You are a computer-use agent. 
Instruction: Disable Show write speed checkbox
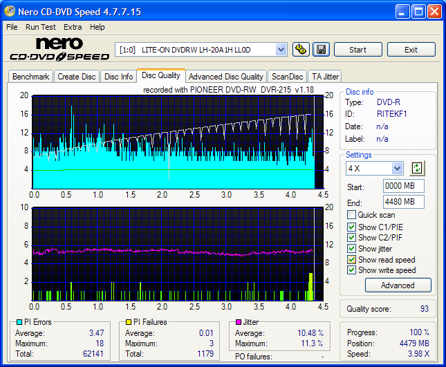pos(352,271)
